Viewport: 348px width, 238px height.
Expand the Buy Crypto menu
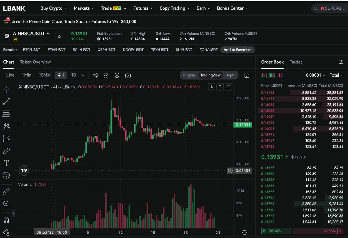[54, 8]
